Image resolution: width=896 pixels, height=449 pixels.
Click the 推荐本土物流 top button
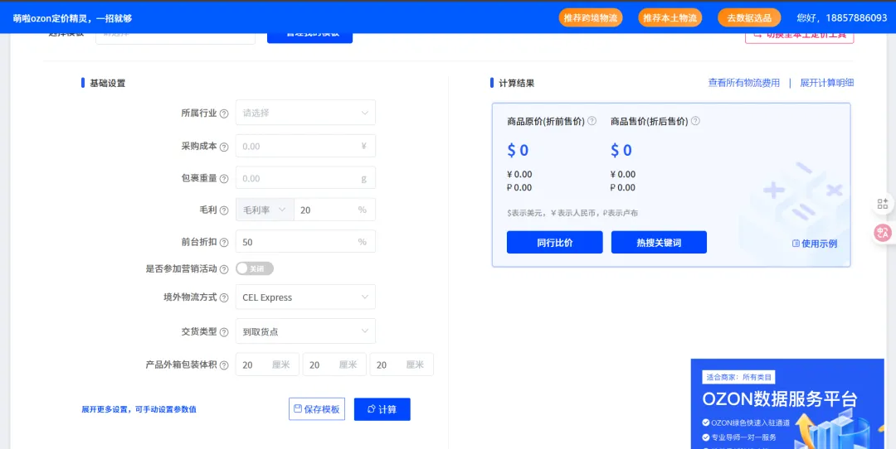click(x=670, y=17)
